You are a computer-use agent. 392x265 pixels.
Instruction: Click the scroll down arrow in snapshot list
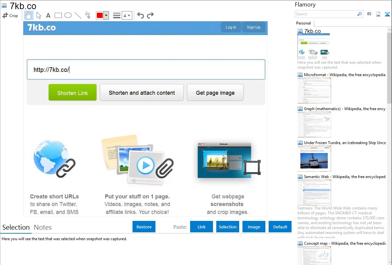(389, 263)
